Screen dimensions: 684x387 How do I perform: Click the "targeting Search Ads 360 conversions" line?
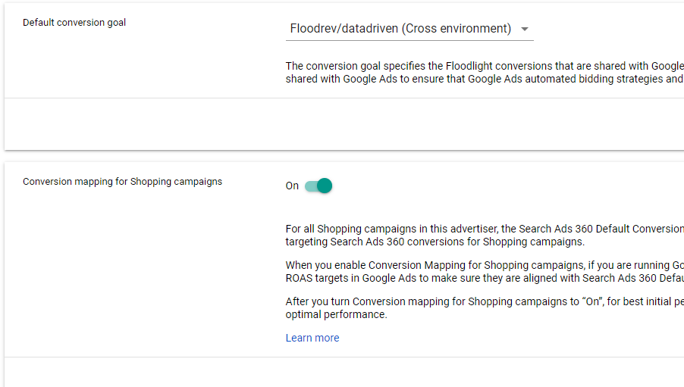point(435,242)
